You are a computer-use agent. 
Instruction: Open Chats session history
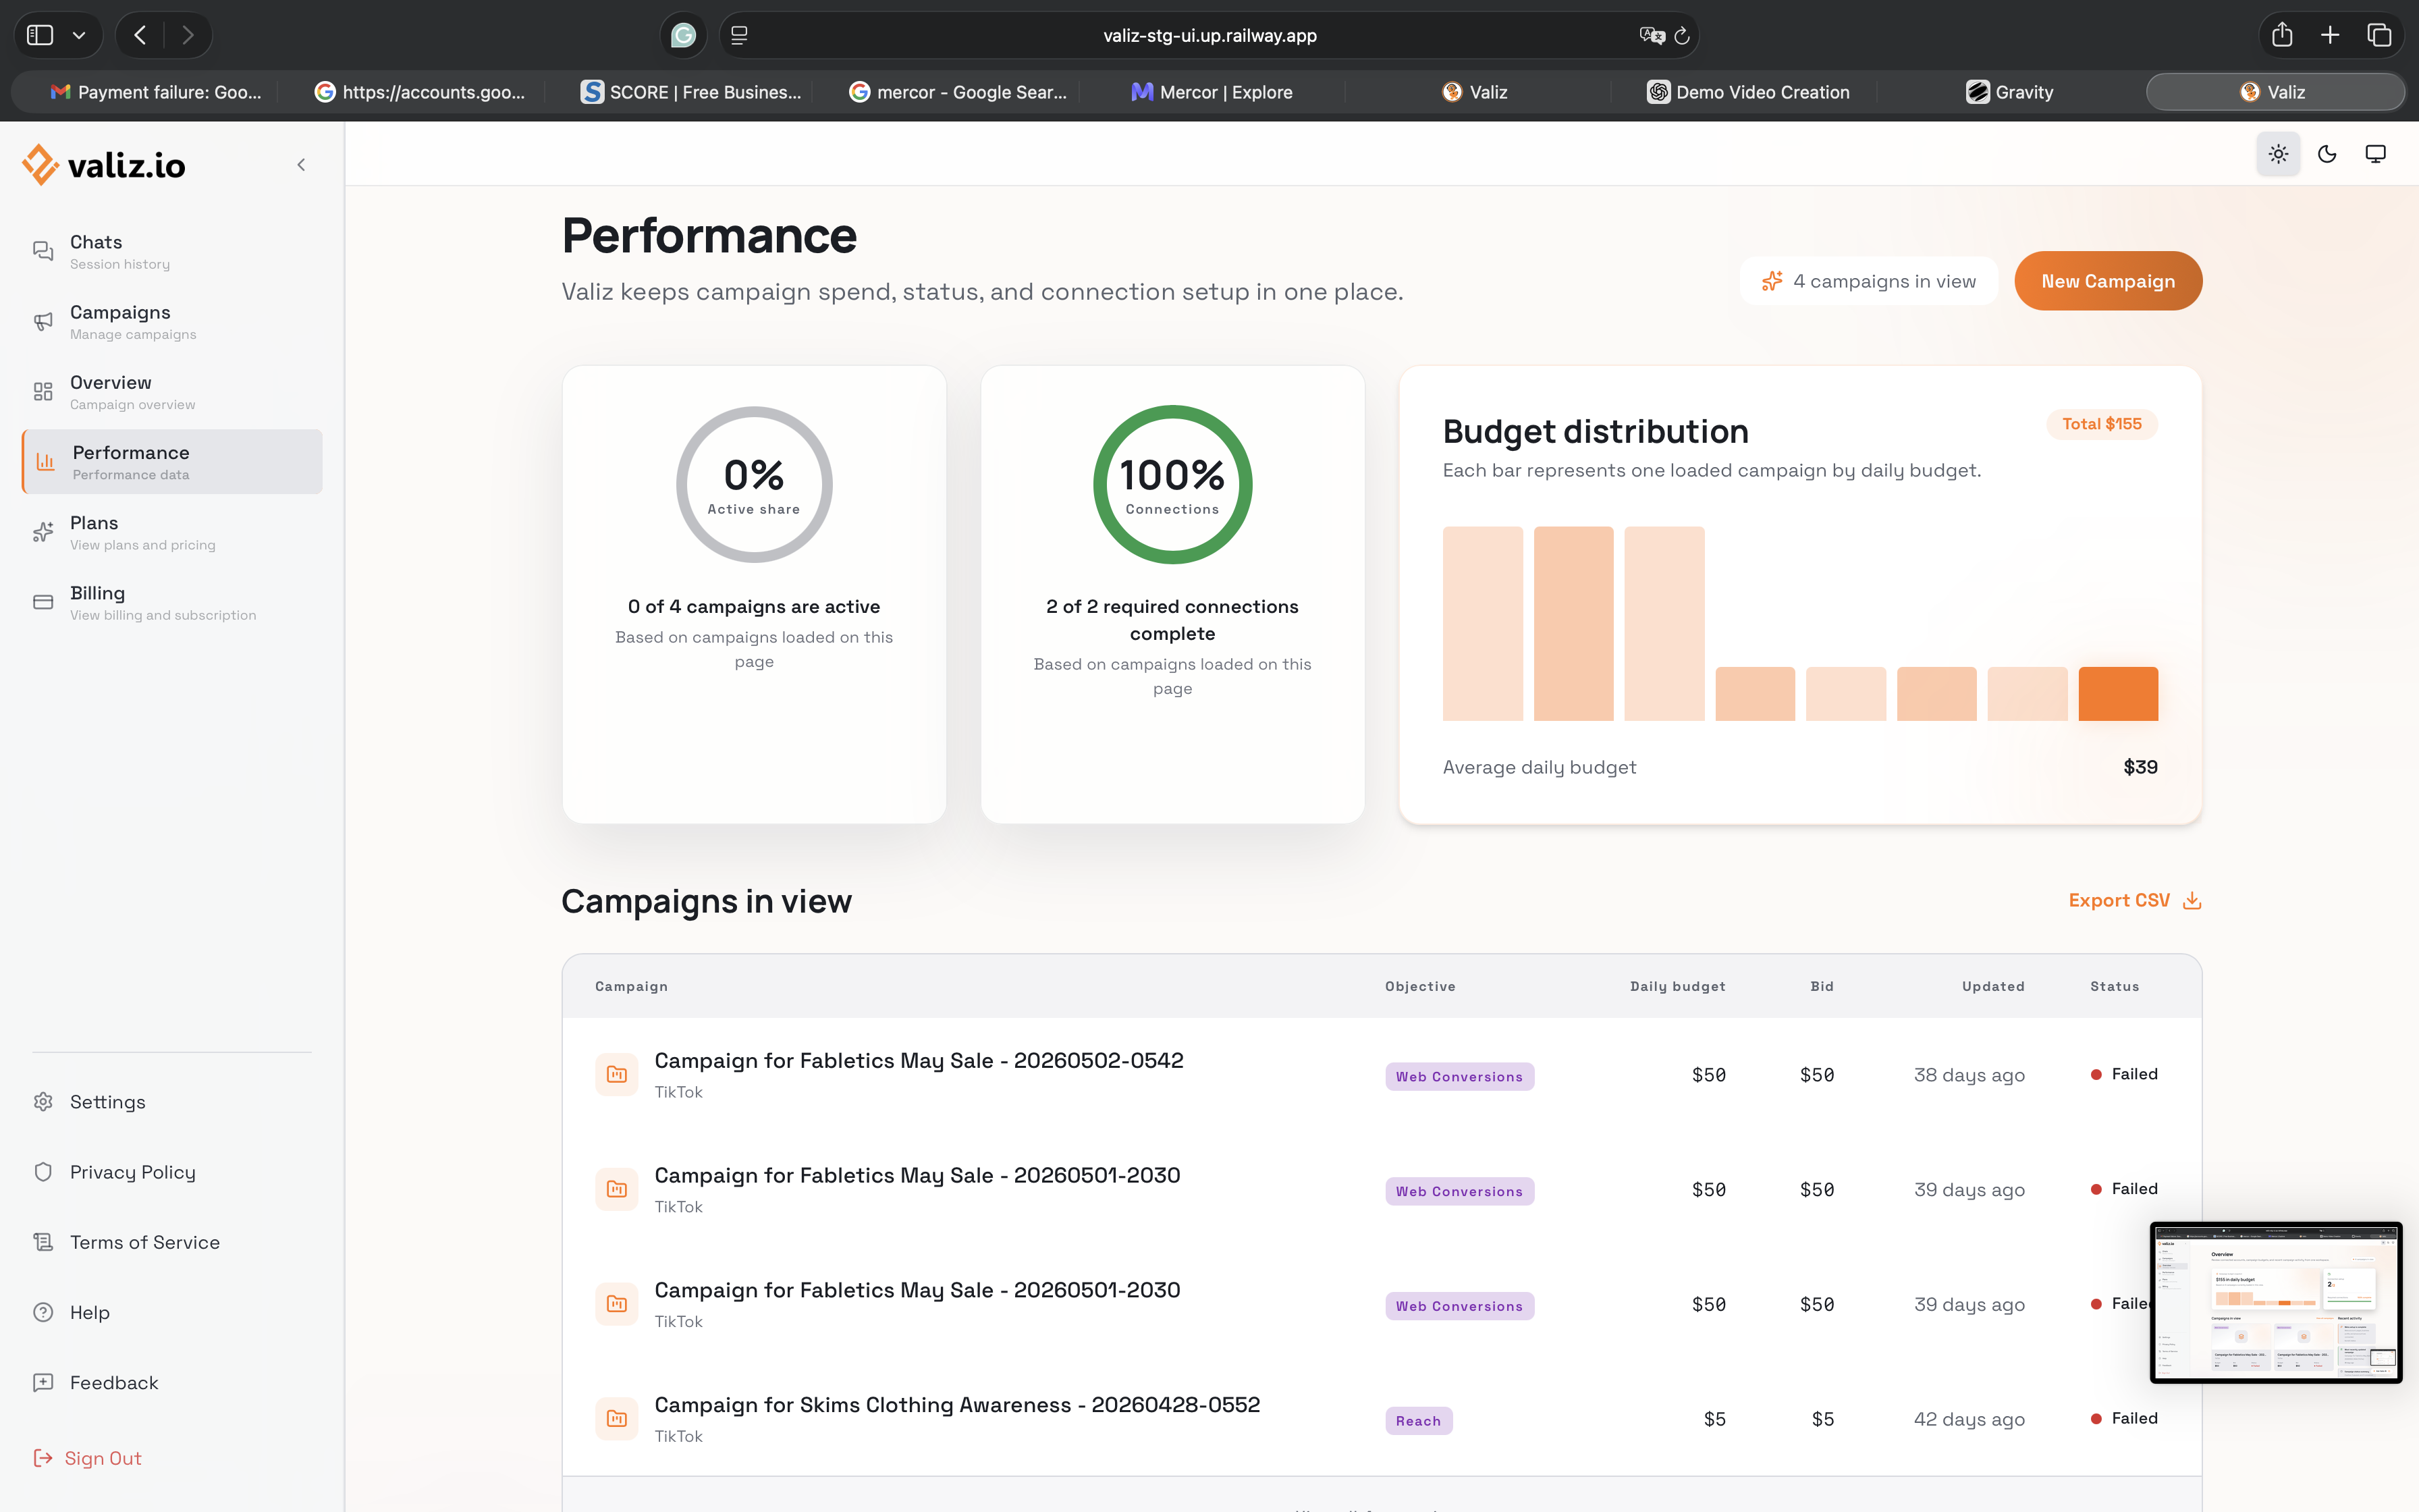tap(172, 252)
